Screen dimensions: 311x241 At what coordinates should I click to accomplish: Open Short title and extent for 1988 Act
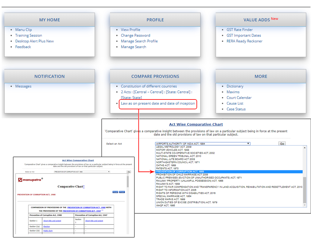[52, 221]
